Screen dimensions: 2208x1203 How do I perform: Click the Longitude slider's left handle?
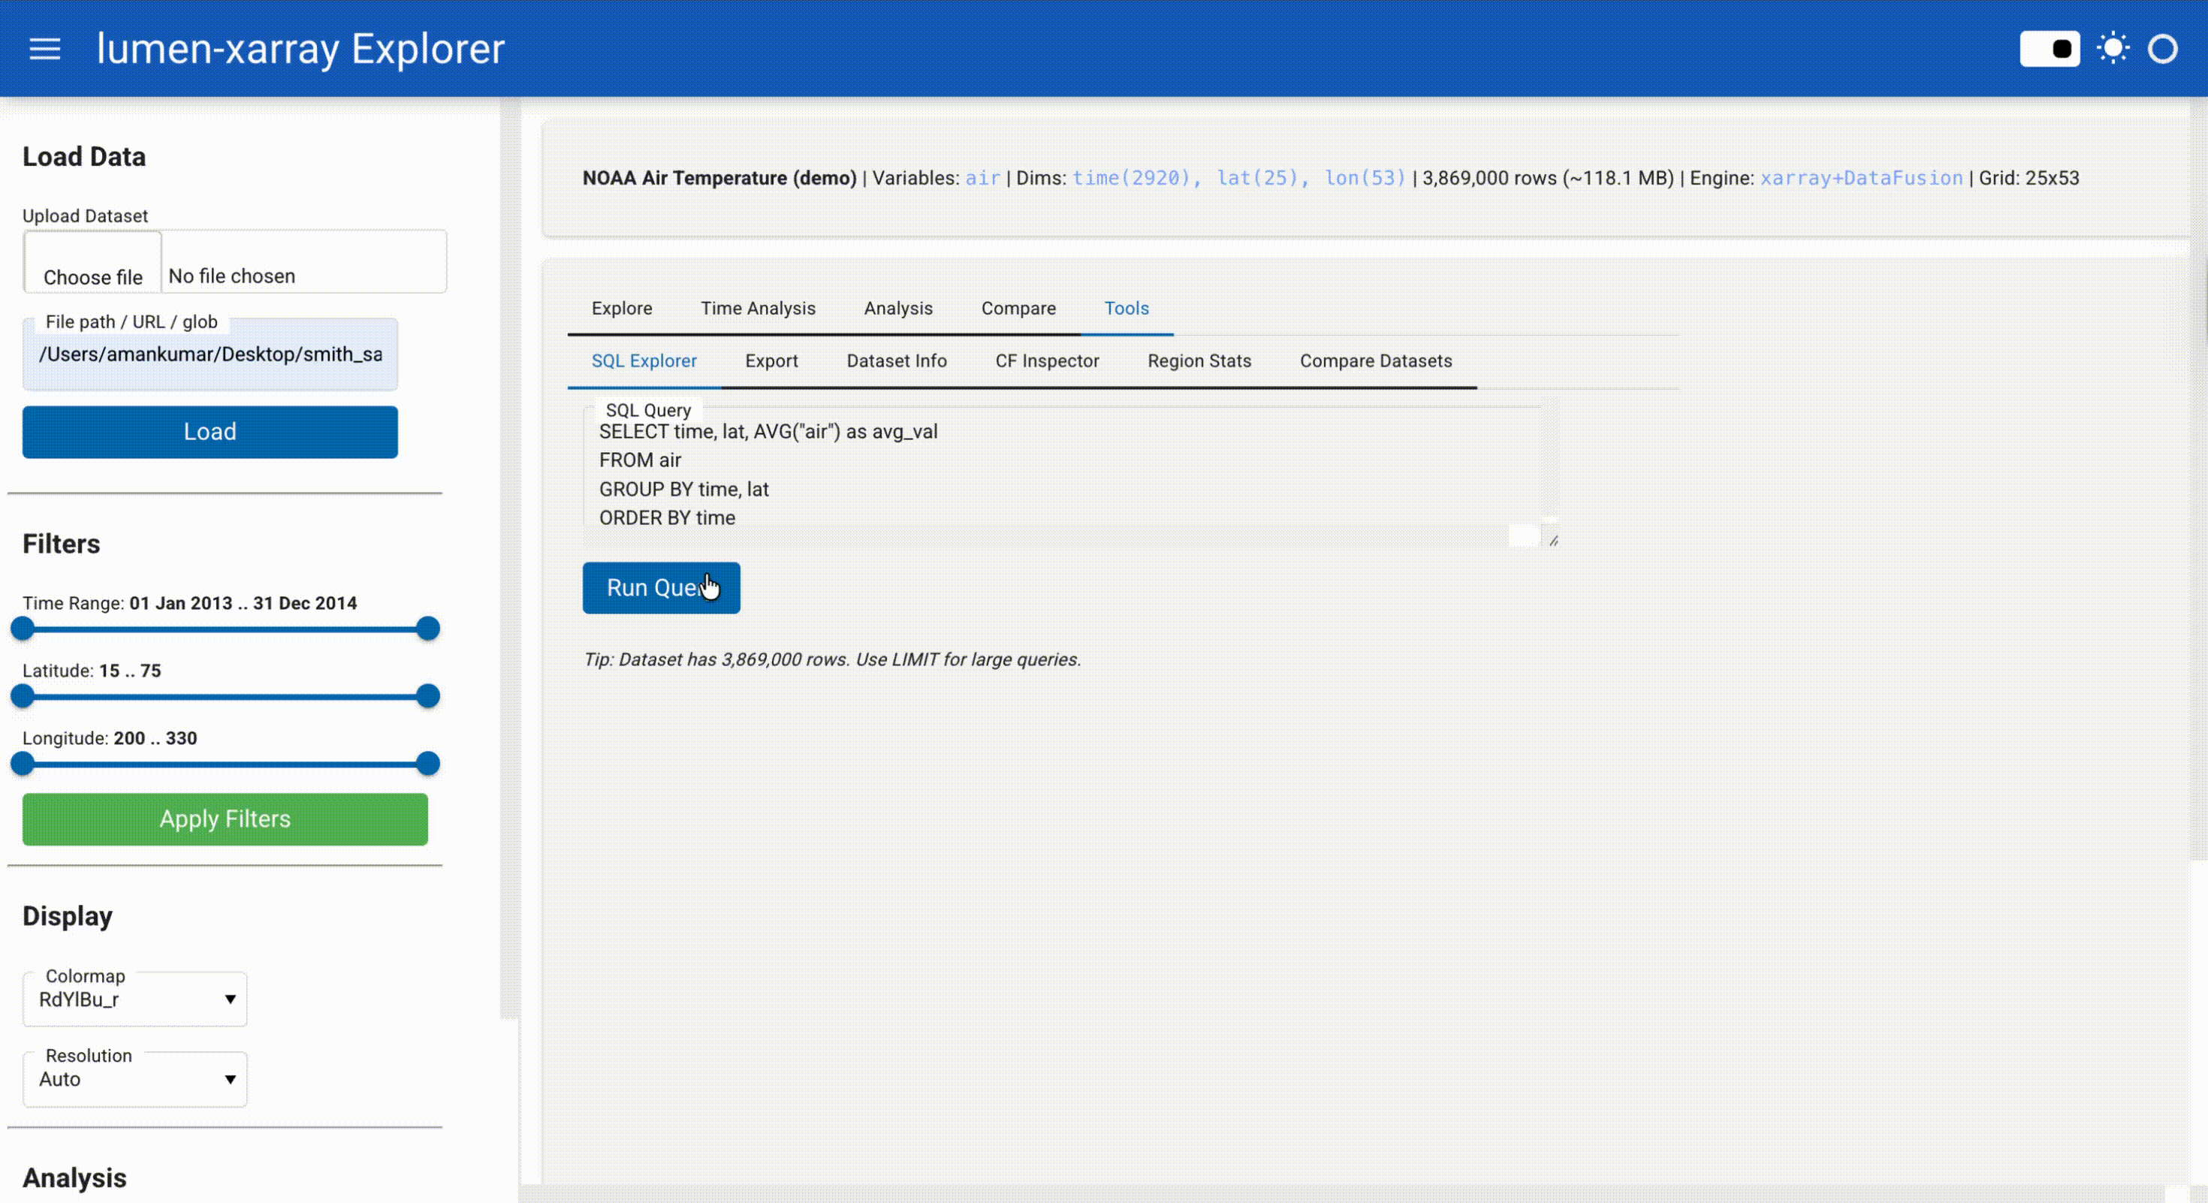pyautogui.click(x=23, y=764)
